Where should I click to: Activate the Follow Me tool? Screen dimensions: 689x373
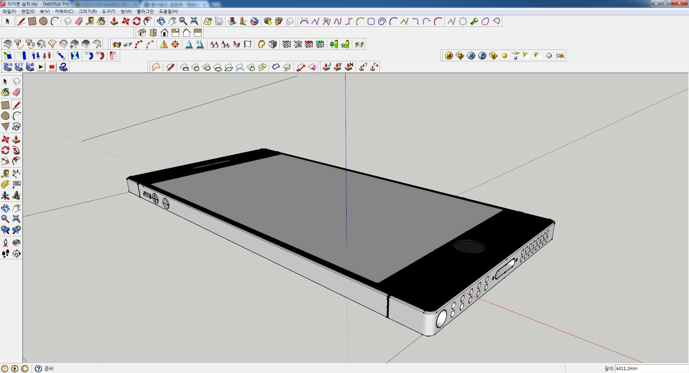click(17, 150)
